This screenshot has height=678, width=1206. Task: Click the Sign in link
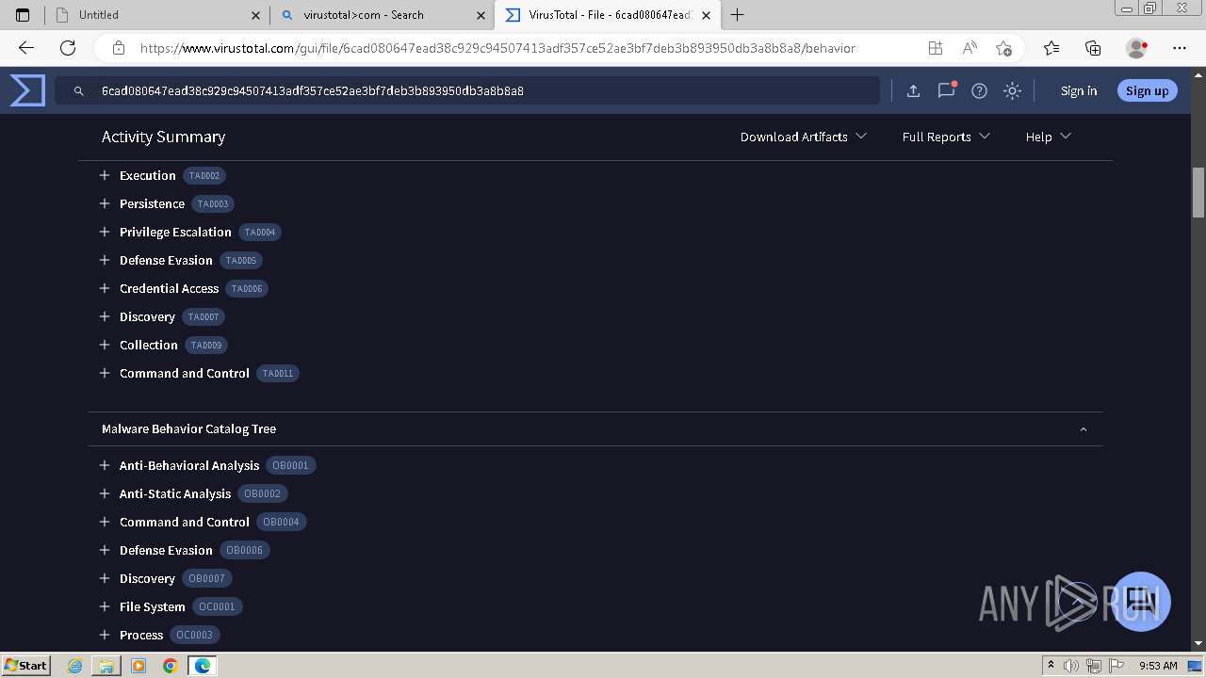pyautogui.click(x=1079, y=90)
